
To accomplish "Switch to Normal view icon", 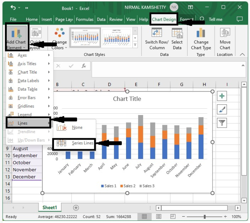I will pos(144,217).
